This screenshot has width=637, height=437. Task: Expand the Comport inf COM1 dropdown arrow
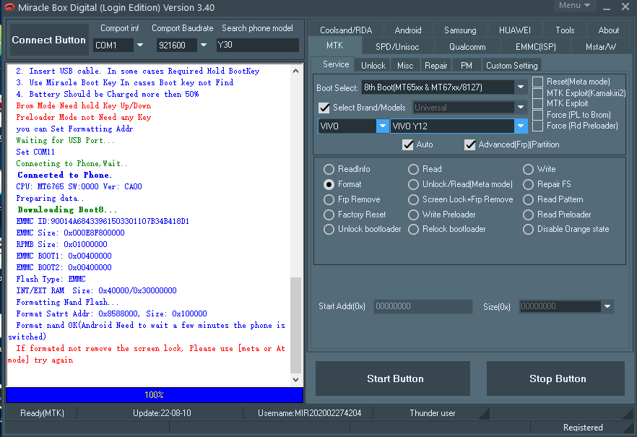[x=140, y=45]
